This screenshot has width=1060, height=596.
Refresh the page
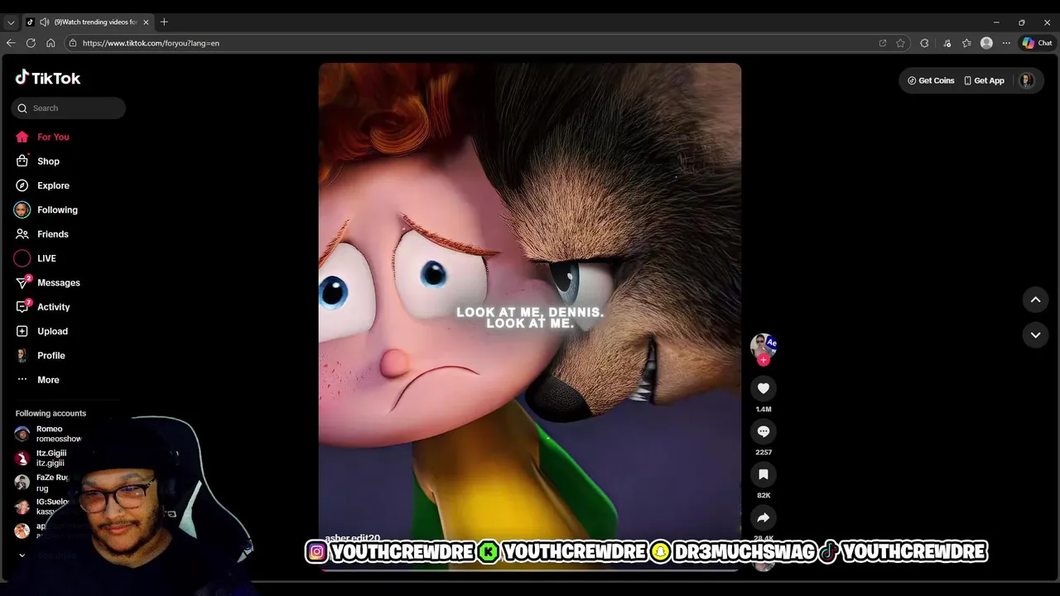(31, 43)
